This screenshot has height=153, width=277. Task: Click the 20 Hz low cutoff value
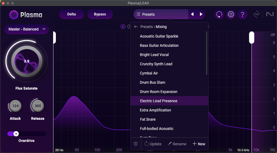click(x=59, y=150)
